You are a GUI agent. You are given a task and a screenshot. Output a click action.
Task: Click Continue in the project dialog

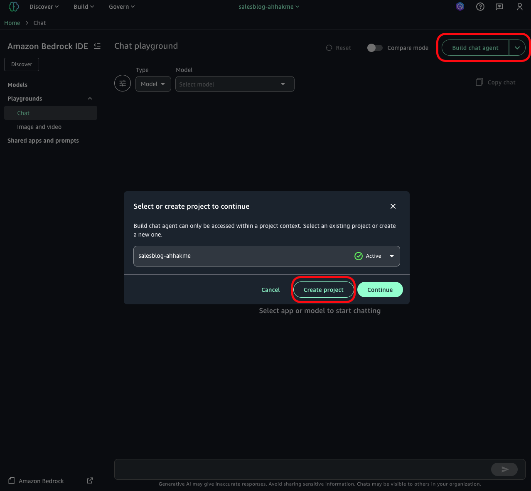[x=379, y=290]
